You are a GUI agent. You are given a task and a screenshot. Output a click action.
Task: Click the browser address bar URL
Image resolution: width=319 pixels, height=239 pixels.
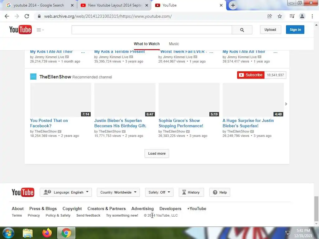(x=108, y=16)
